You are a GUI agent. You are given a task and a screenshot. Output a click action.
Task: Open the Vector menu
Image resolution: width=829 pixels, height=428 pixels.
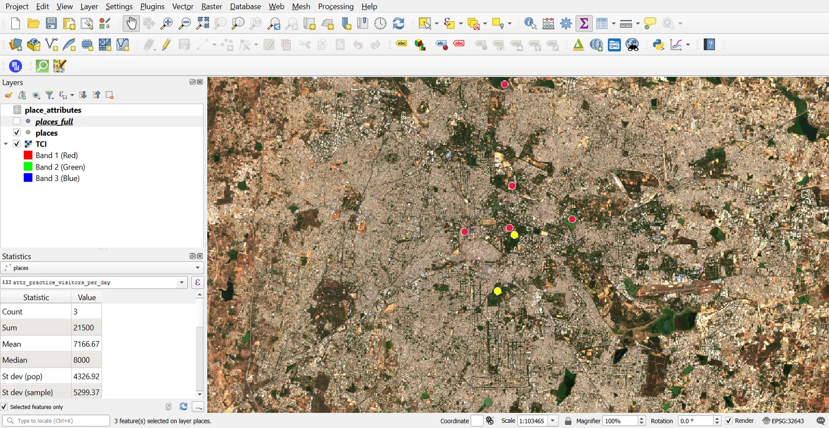point(183,6)
